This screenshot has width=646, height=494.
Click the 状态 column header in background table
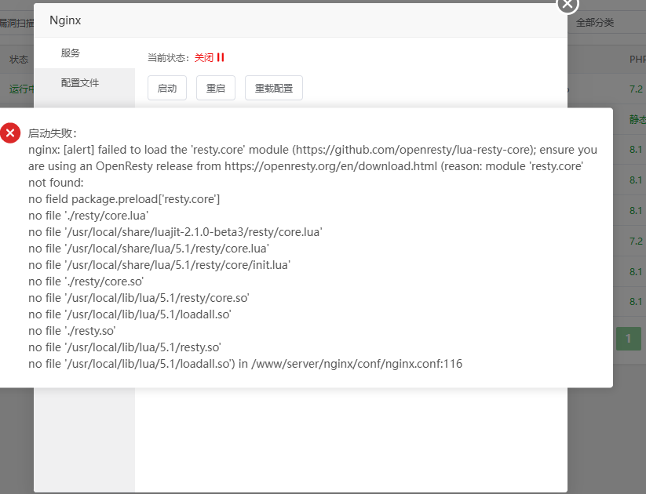click(x=19, y=60)
